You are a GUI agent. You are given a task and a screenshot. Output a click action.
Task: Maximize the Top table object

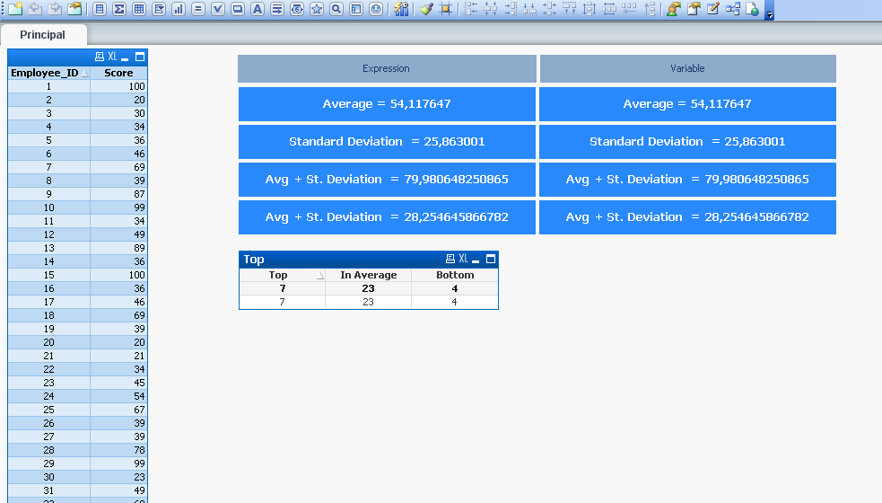(x=491, y=259)
